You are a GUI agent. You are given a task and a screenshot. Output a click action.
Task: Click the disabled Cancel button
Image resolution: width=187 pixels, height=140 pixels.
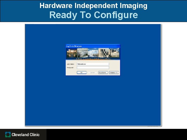(92, 73)
